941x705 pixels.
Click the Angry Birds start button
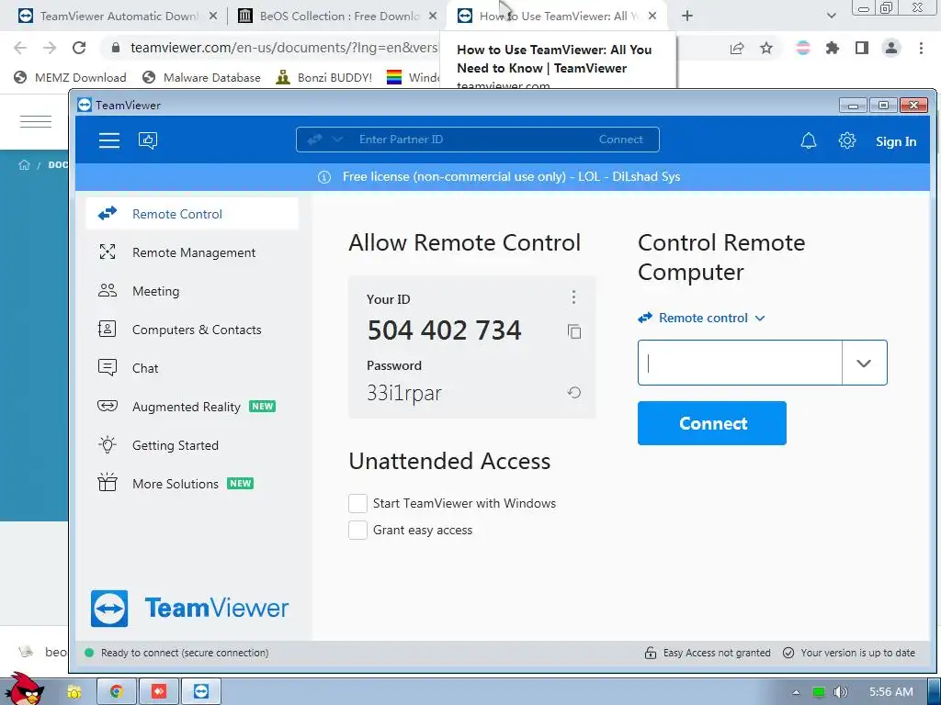(x=24, y=688)
